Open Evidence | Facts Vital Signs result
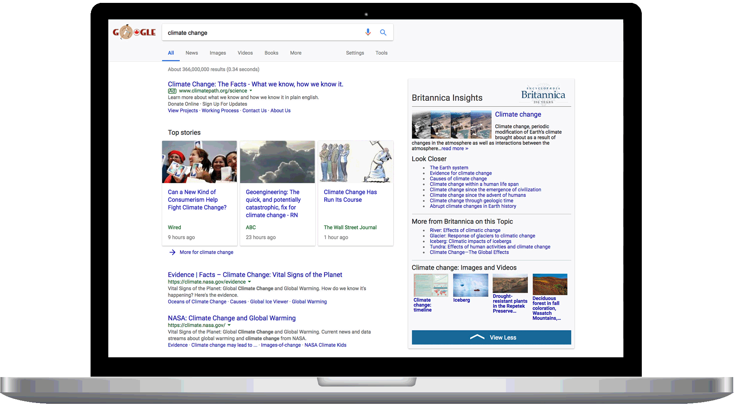734x417 pixels. tap(255, 275)
